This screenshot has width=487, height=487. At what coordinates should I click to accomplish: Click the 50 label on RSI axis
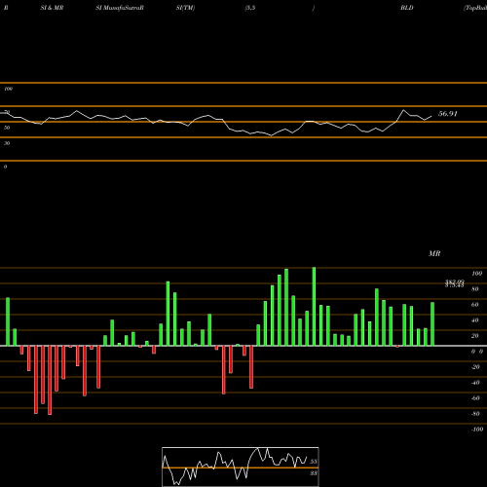[7, 128]
